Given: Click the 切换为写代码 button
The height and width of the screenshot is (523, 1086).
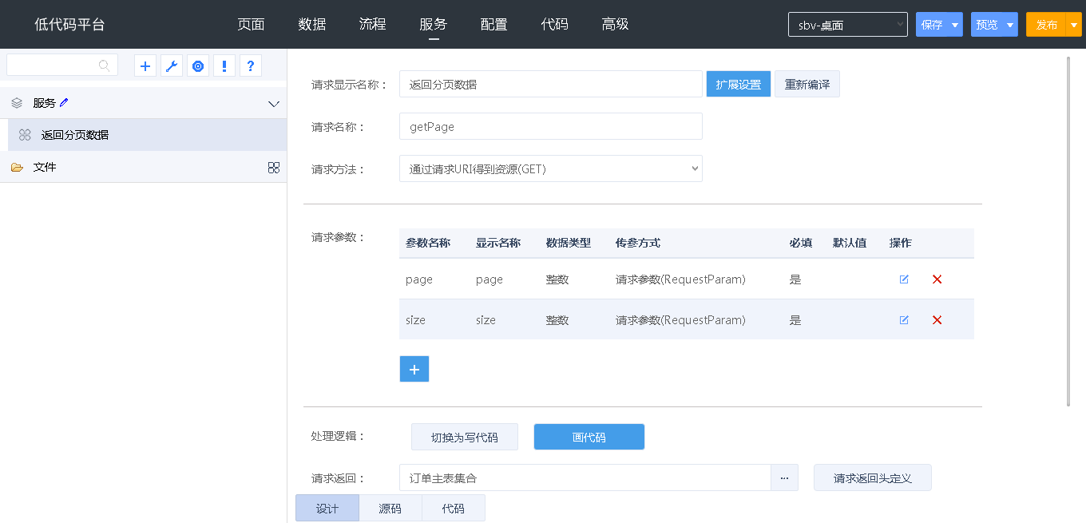Looking at the screenshot, I should click(464, 438).
